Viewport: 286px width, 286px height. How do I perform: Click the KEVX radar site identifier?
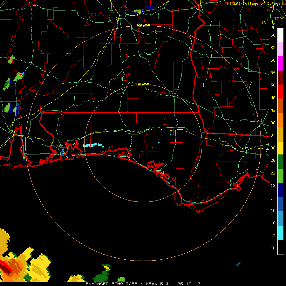click(152, 284)
